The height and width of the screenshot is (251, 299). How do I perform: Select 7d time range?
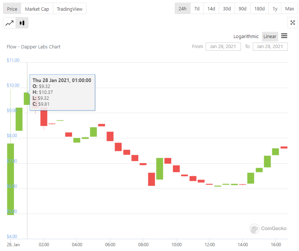[x=197, y=9]
